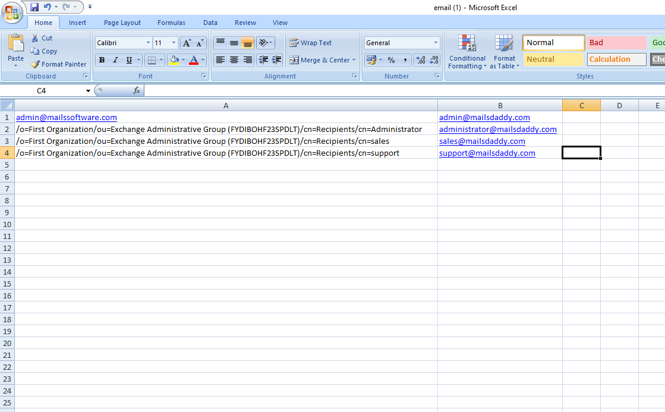This screenshot has width=665, height=412.
Task: Decrease font size with Shrink Font
Action: coord(200,43)
